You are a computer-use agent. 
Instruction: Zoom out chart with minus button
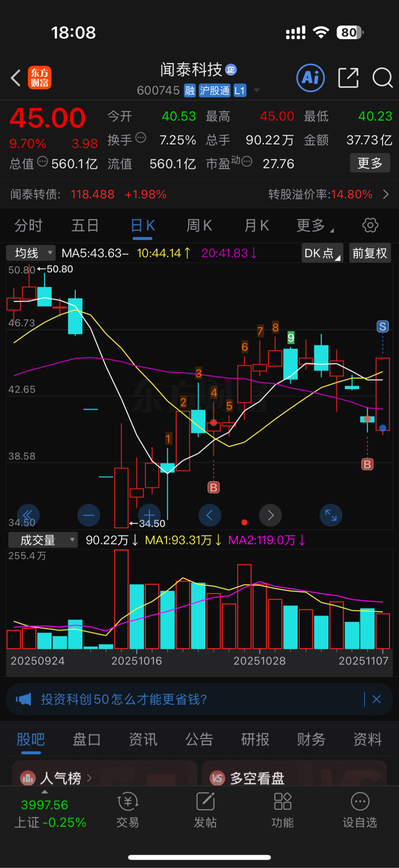click(x=89, y=515)
